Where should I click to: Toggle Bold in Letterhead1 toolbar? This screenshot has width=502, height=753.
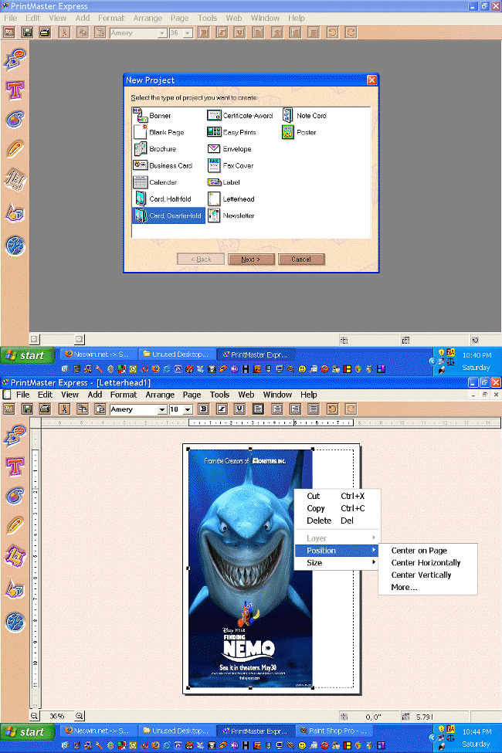coord(204,409)
